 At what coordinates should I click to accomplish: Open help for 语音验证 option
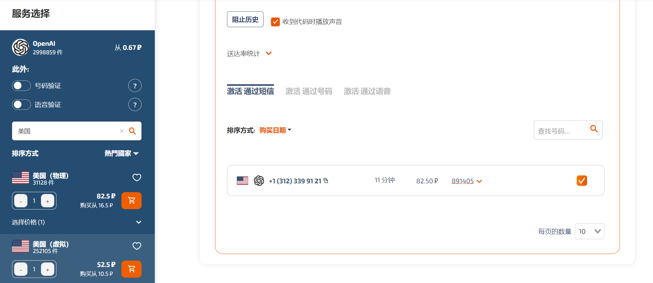click(x=135, y=104)
